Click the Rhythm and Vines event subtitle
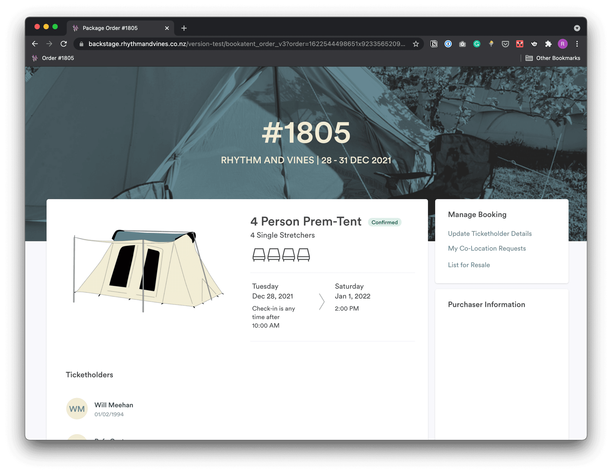The width and height of the screenshot is (612, 473). point(306,160)
